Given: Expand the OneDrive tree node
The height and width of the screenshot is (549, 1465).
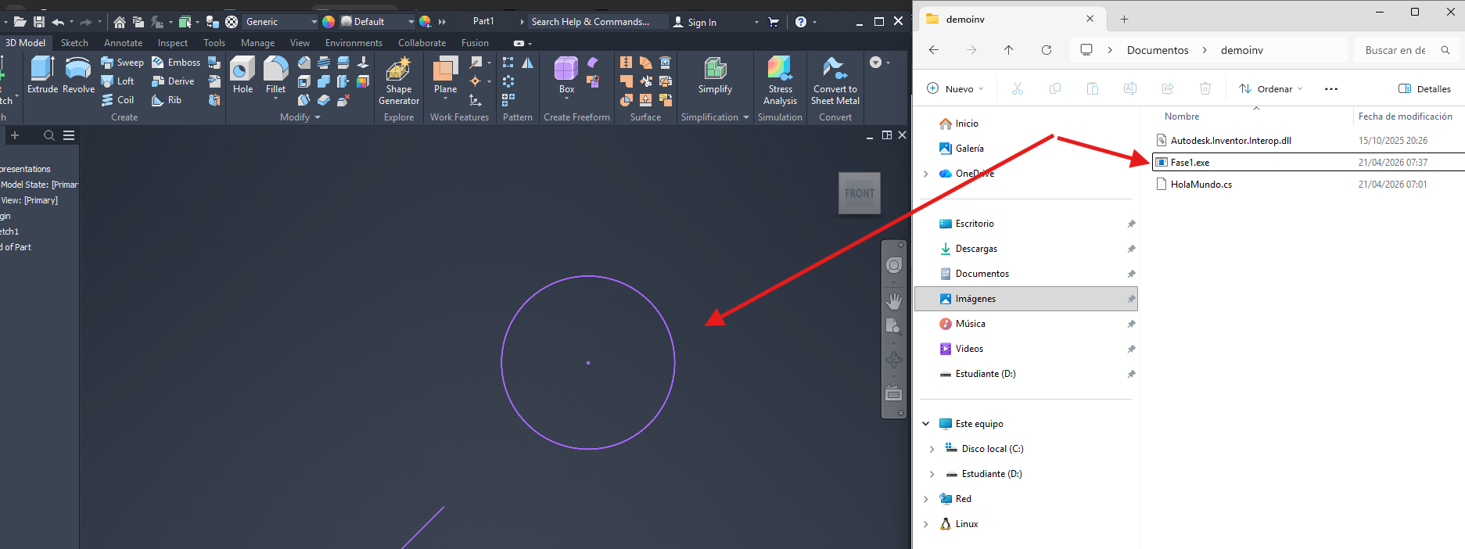Looking at the screenshot, I should (926, 174).
